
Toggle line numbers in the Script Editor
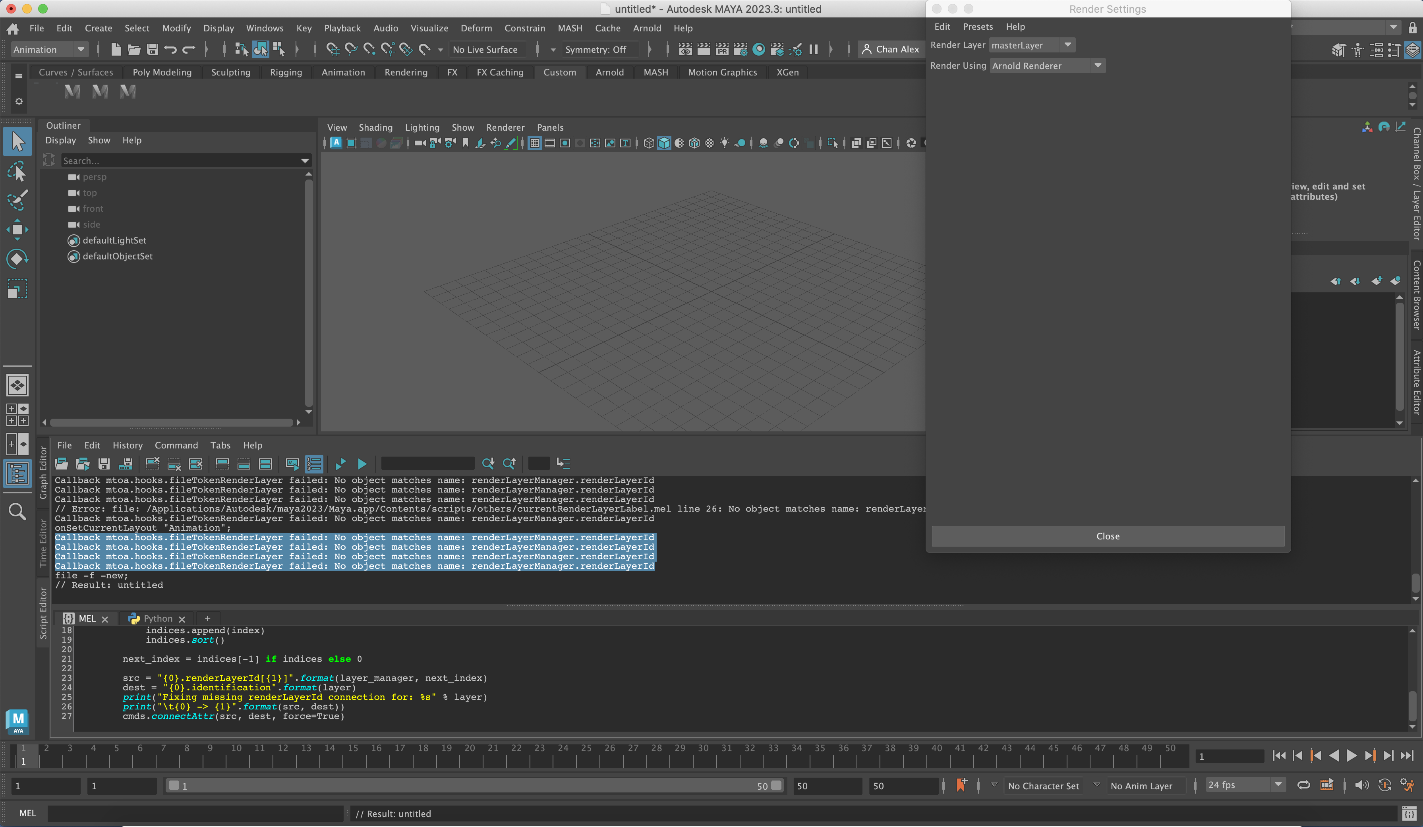(x=315, y=464)
